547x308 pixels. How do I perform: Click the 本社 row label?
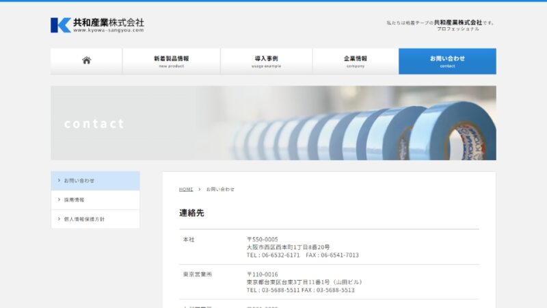pos(189,240)
